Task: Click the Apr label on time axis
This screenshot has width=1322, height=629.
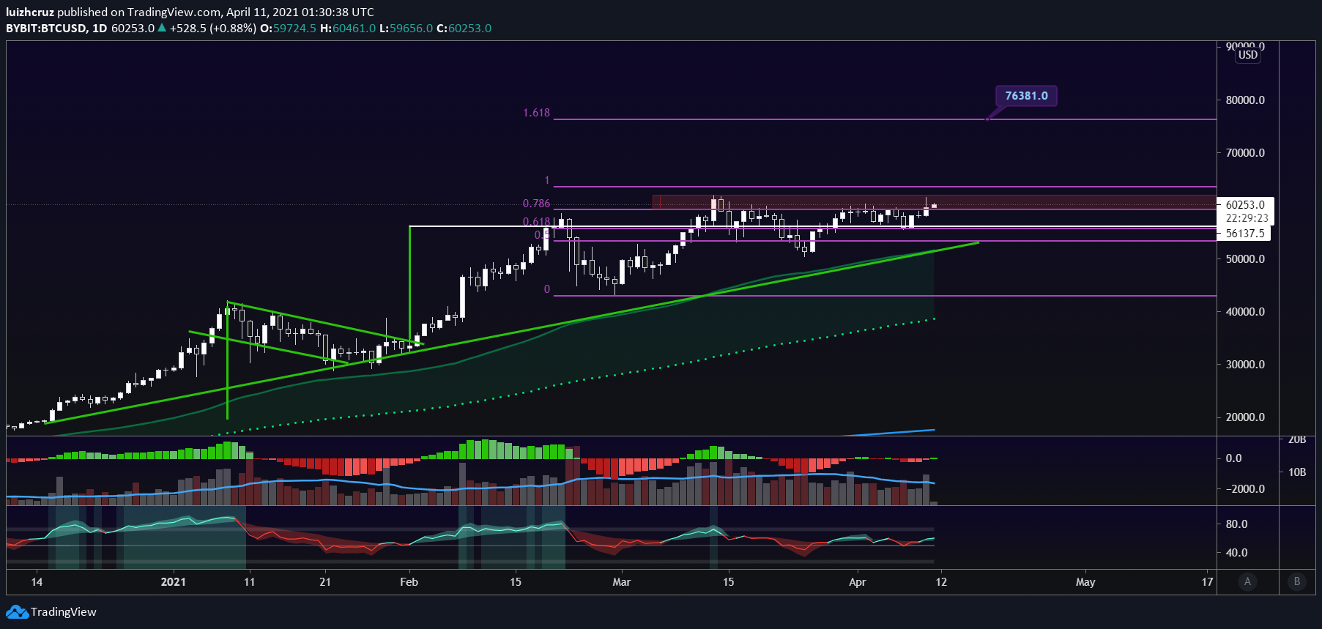Action: (857, 582)
